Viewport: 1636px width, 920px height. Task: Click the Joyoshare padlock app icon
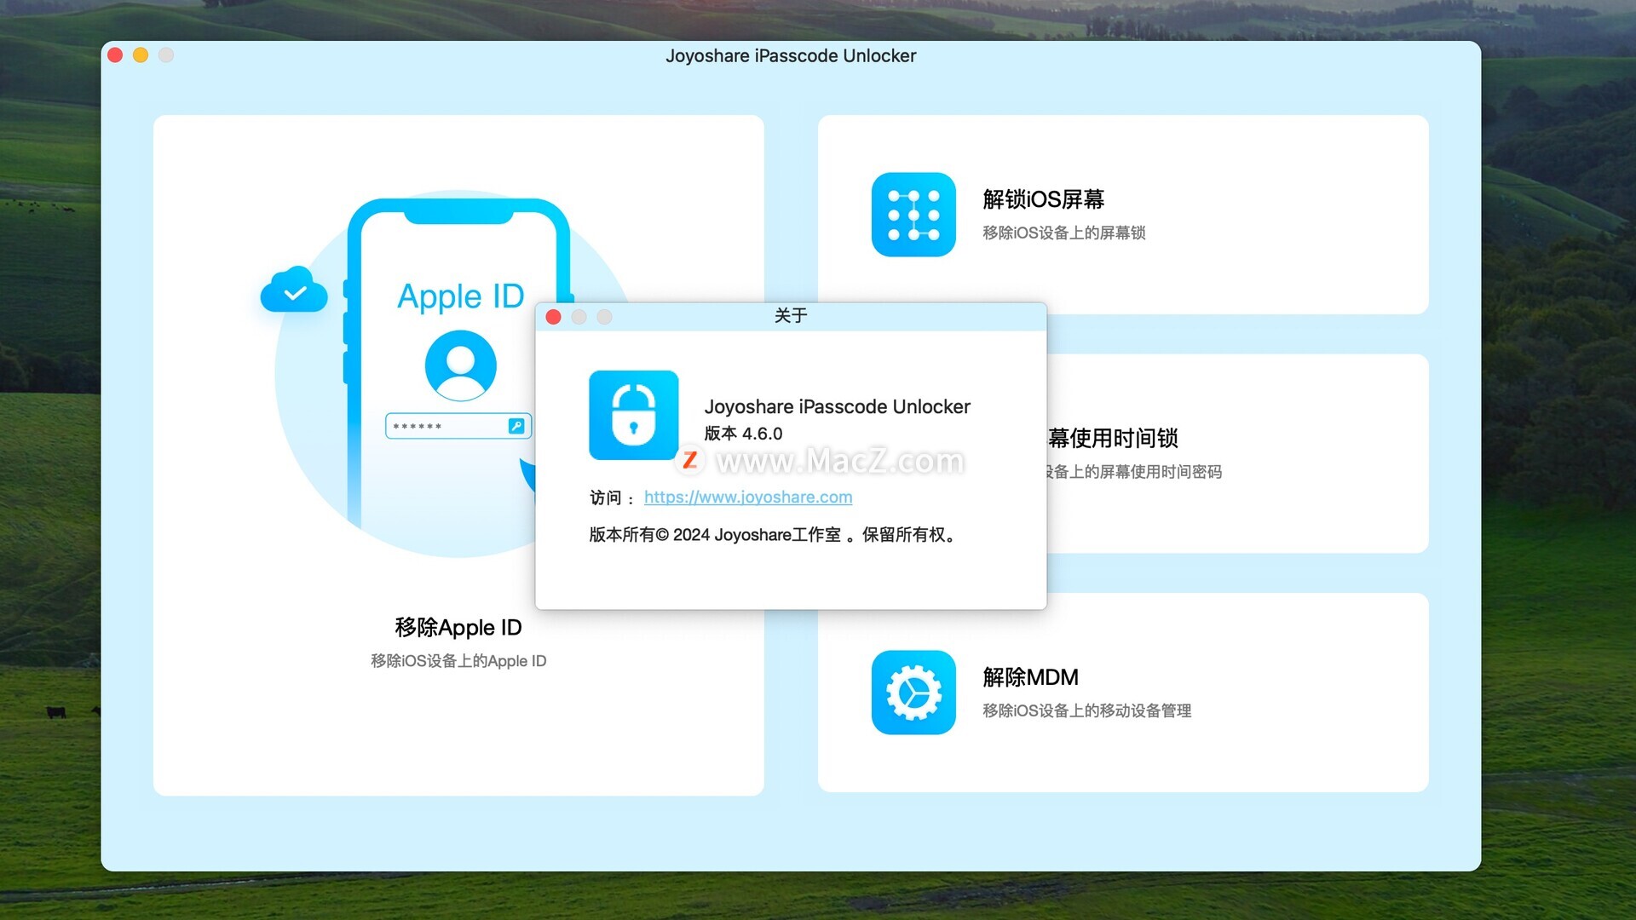(x=634, y=415)
